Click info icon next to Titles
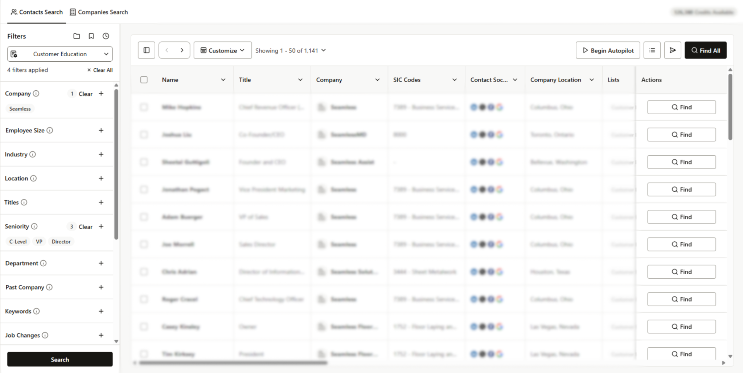 click(24, 202)
